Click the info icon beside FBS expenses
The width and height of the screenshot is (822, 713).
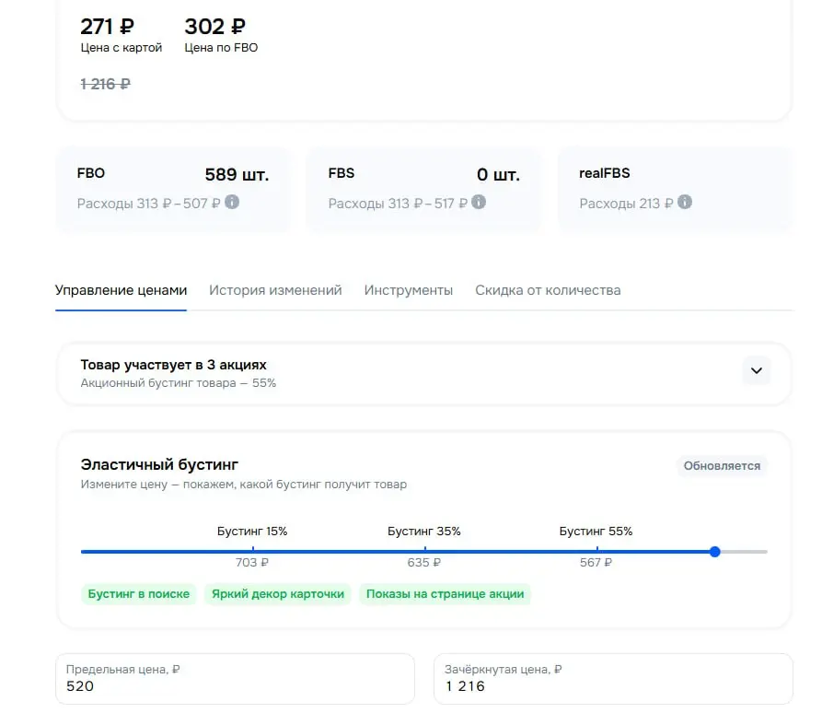coord(478,202)
